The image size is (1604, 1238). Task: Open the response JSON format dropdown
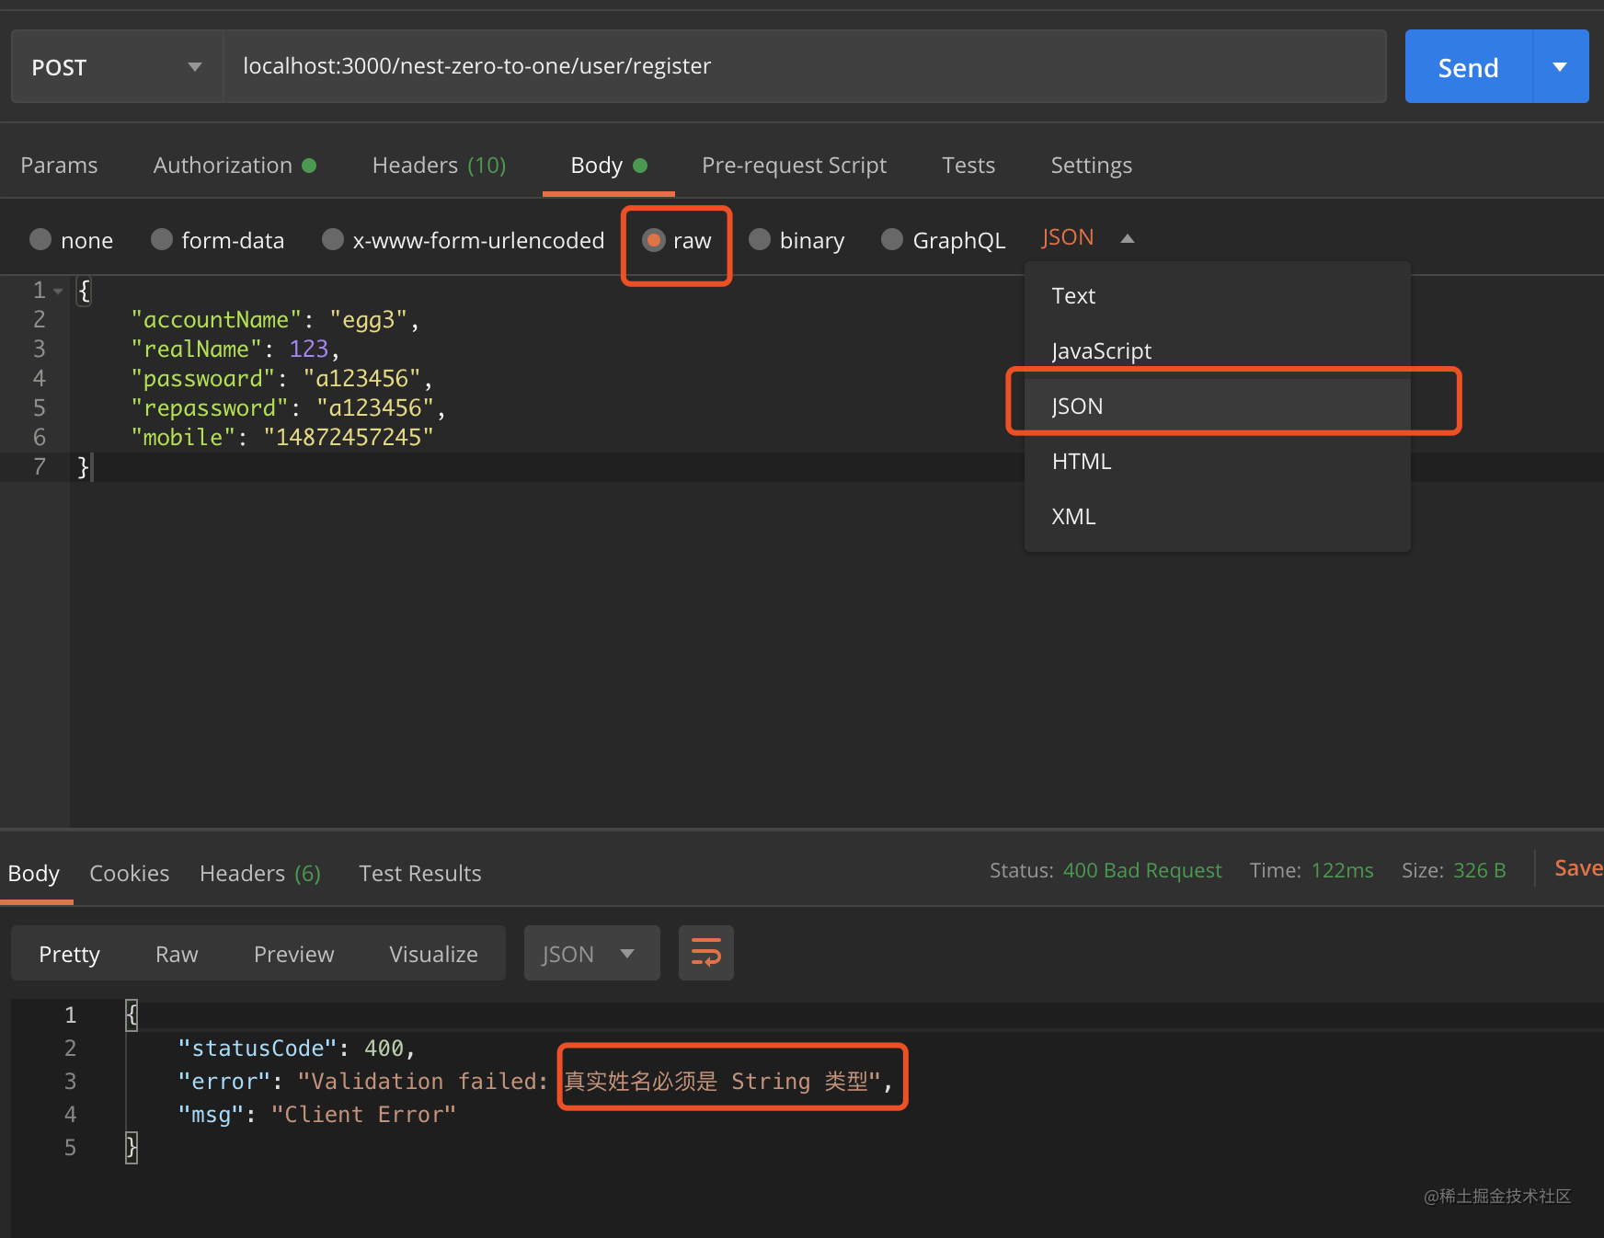click(x=591, y=953)
